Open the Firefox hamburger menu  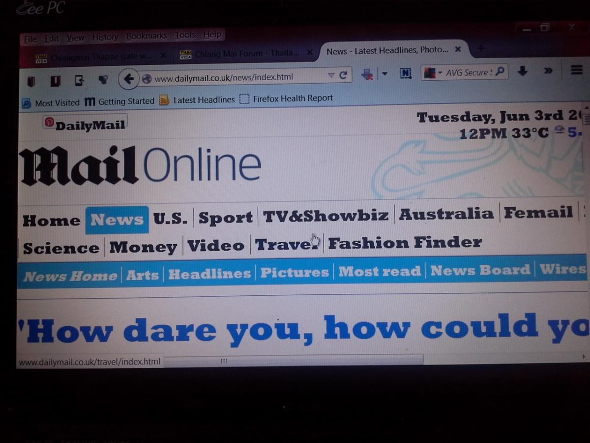[x=576, y=70]
